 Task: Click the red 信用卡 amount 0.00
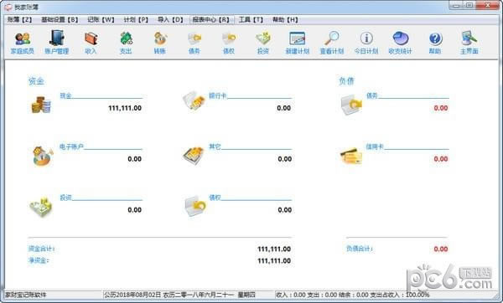coord(441,159)
